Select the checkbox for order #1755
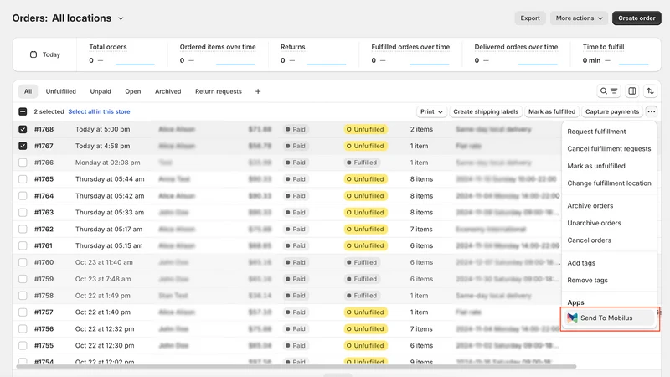The image size is (670, 377). coord(23,345)
